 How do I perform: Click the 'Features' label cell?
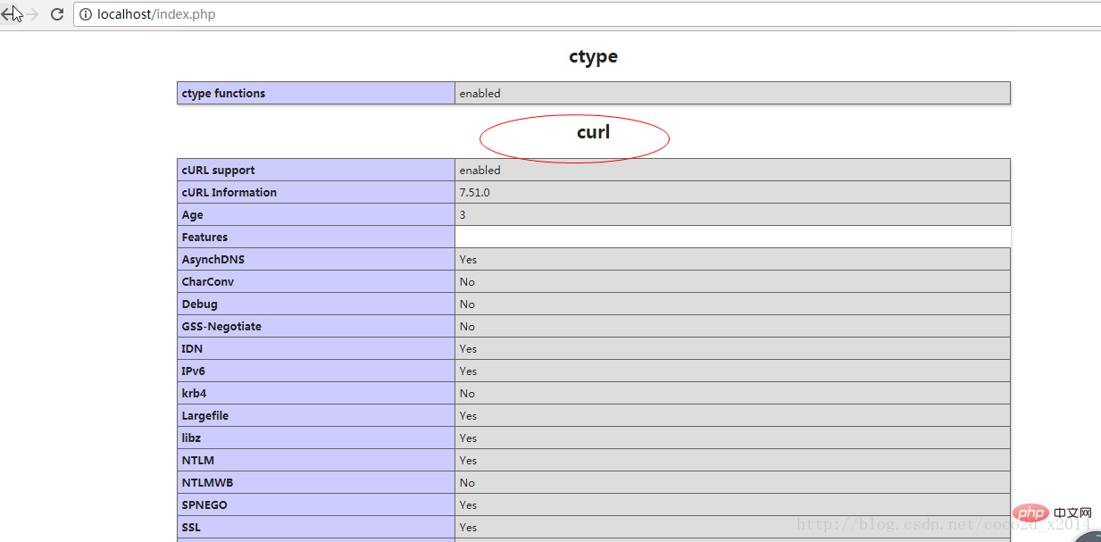point(316,237)
